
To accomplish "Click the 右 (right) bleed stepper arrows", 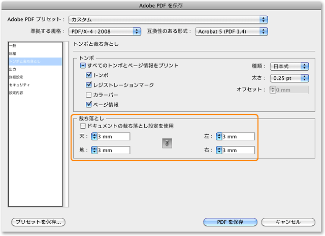I will coord(219,150).
